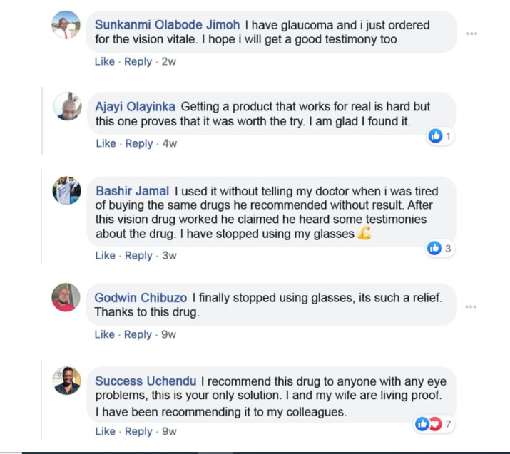This screenshot has width=510, height=454.
Task: Like Success Uchendu's comment
Action: pyautogui.click(x=105, y=431)
